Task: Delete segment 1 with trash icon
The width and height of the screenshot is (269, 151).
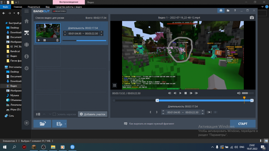Action: click(57, 40)
